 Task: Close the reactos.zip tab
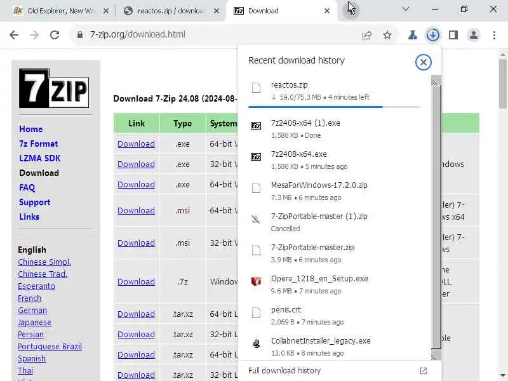pos(217,11)
